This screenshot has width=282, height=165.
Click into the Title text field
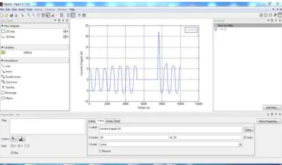coord(47,126)
